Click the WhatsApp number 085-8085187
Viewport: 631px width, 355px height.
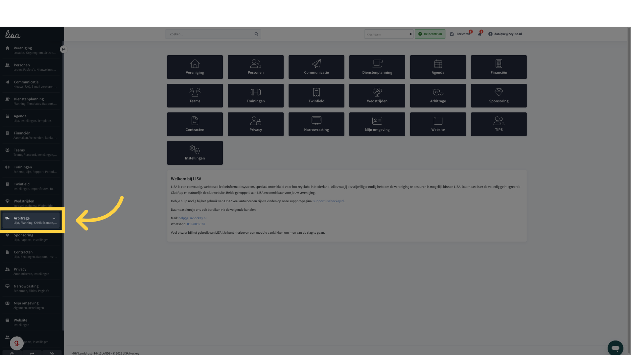(x=196, y=224)
